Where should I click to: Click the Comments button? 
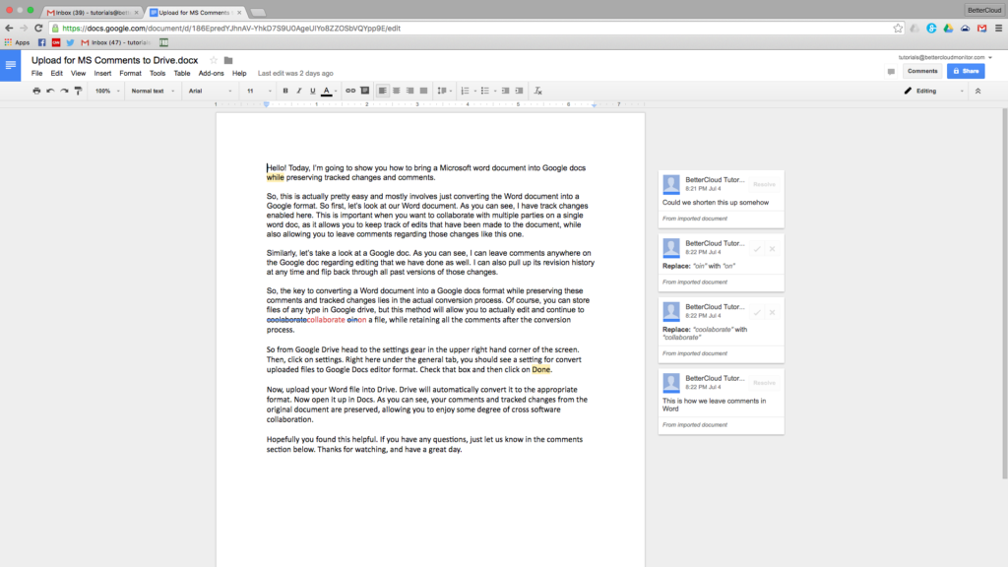[x=922, y=71]
